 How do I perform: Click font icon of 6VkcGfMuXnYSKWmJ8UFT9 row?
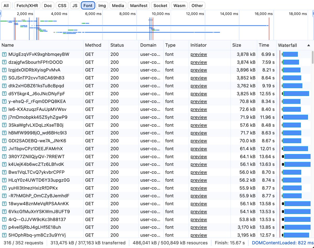[x=4, y=211]
